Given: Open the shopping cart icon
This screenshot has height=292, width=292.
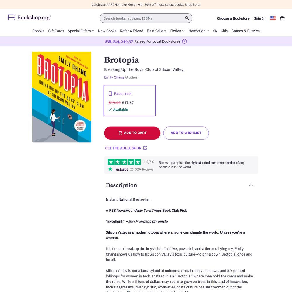Looking at the screenshot, I should (282, 18).
